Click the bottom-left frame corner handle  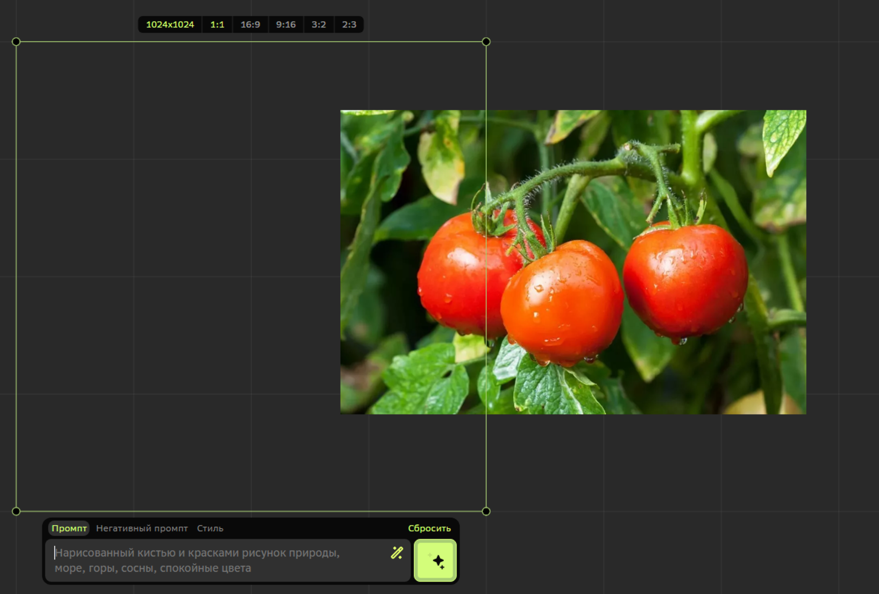16,511
